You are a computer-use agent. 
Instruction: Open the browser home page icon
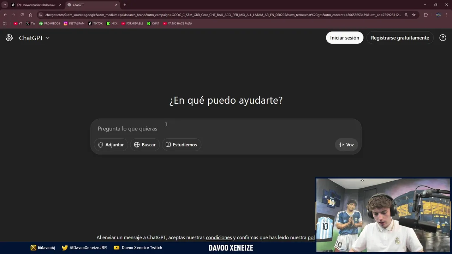pos(30,15)
